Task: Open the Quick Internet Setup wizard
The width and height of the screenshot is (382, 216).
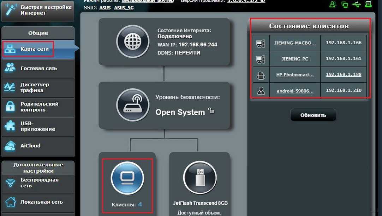Action: (37, 10)
